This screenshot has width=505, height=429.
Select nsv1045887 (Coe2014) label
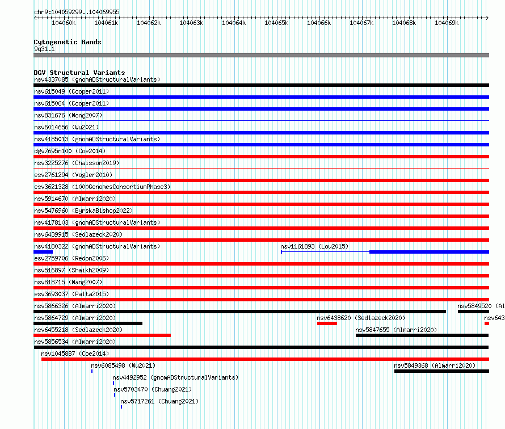coord(75,354)
